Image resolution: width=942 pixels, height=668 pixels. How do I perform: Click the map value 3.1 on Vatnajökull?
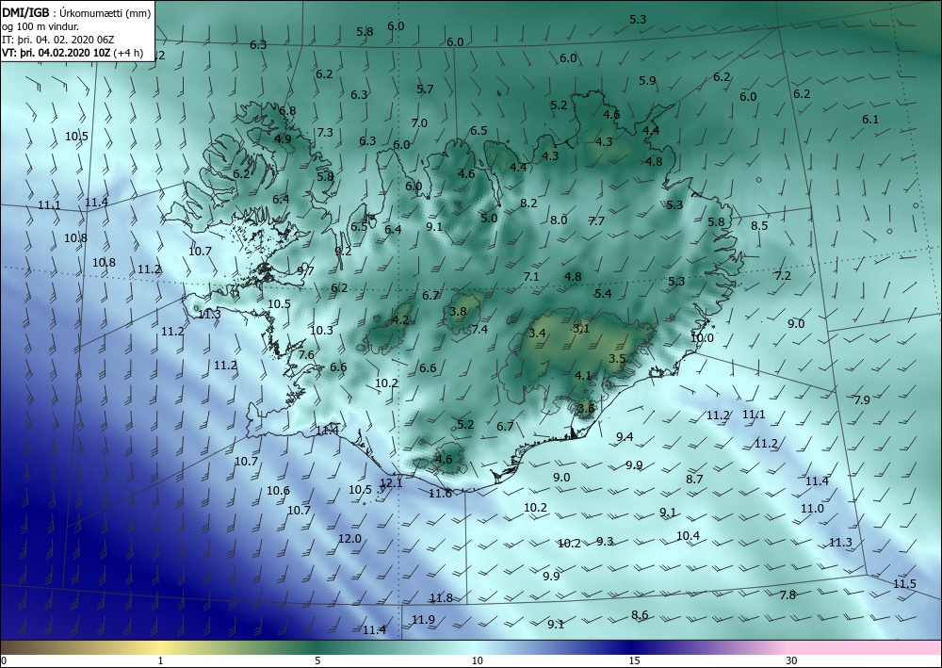581,328
